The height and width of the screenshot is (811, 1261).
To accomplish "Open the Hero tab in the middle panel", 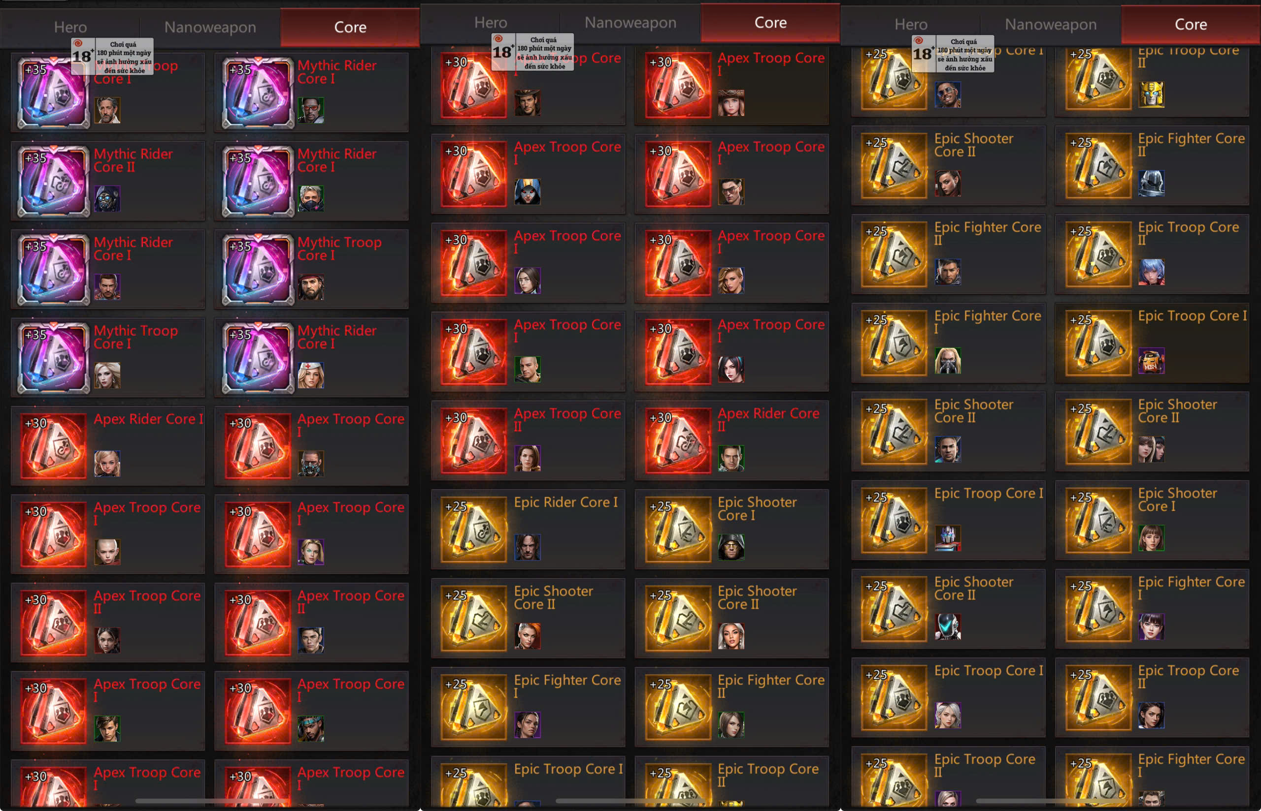I will (490, 23).
